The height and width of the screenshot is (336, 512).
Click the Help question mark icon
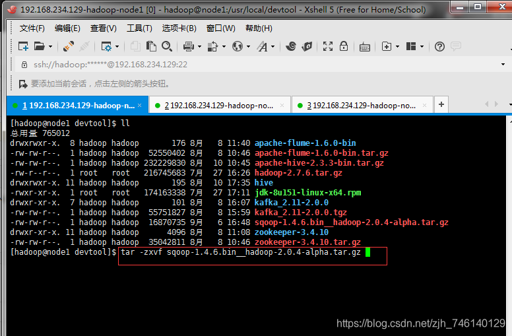[439, 47]
